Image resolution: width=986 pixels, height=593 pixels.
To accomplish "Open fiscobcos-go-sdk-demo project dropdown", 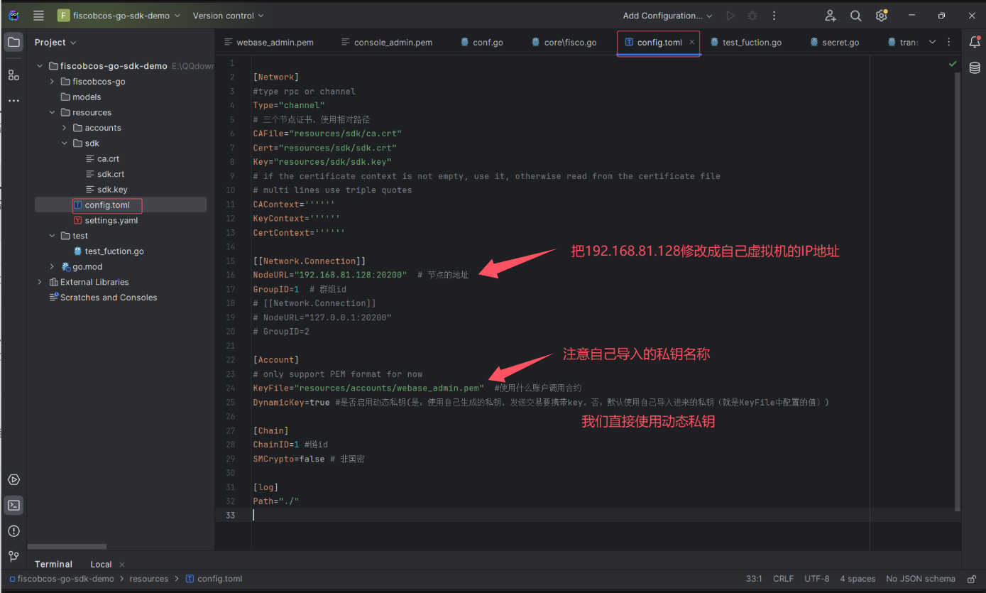I will 119,16.
